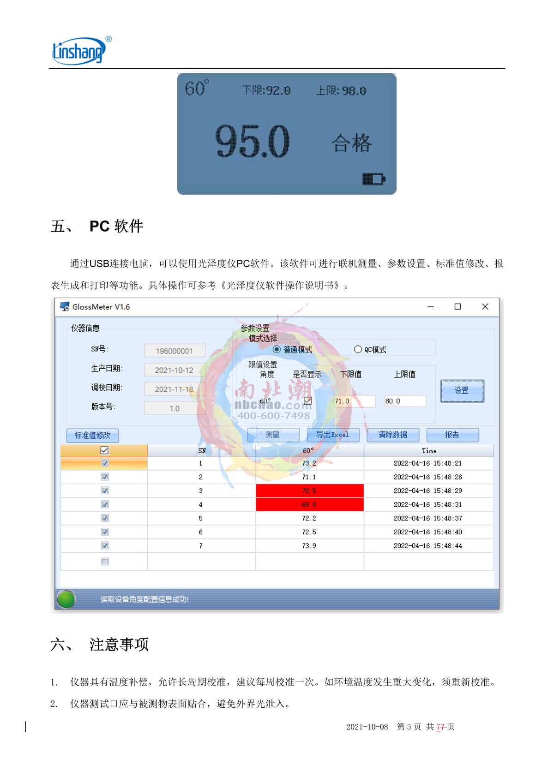Click the green status indicator light
Viewport: 554px width, 783px height.
pyautogui.click(x=66, y=599)
